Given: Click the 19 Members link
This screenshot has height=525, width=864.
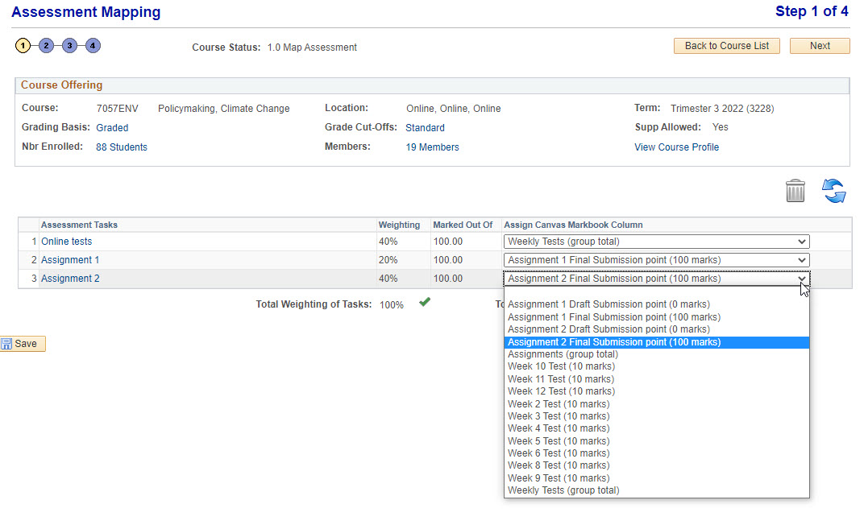Looking at the screenshot, I should 432,147.
